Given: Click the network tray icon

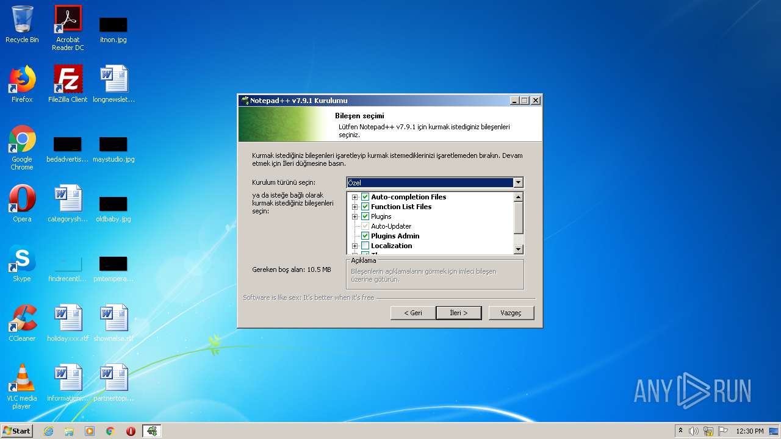Looking at the screenshot, I should pyautogui.click(x=708, y=431).
